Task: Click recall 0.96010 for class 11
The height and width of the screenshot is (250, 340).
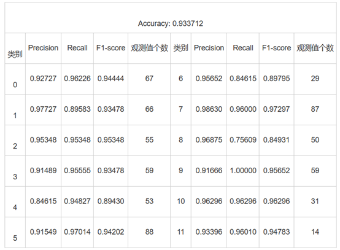Action: pyautogui.click(x=243, y=232)
